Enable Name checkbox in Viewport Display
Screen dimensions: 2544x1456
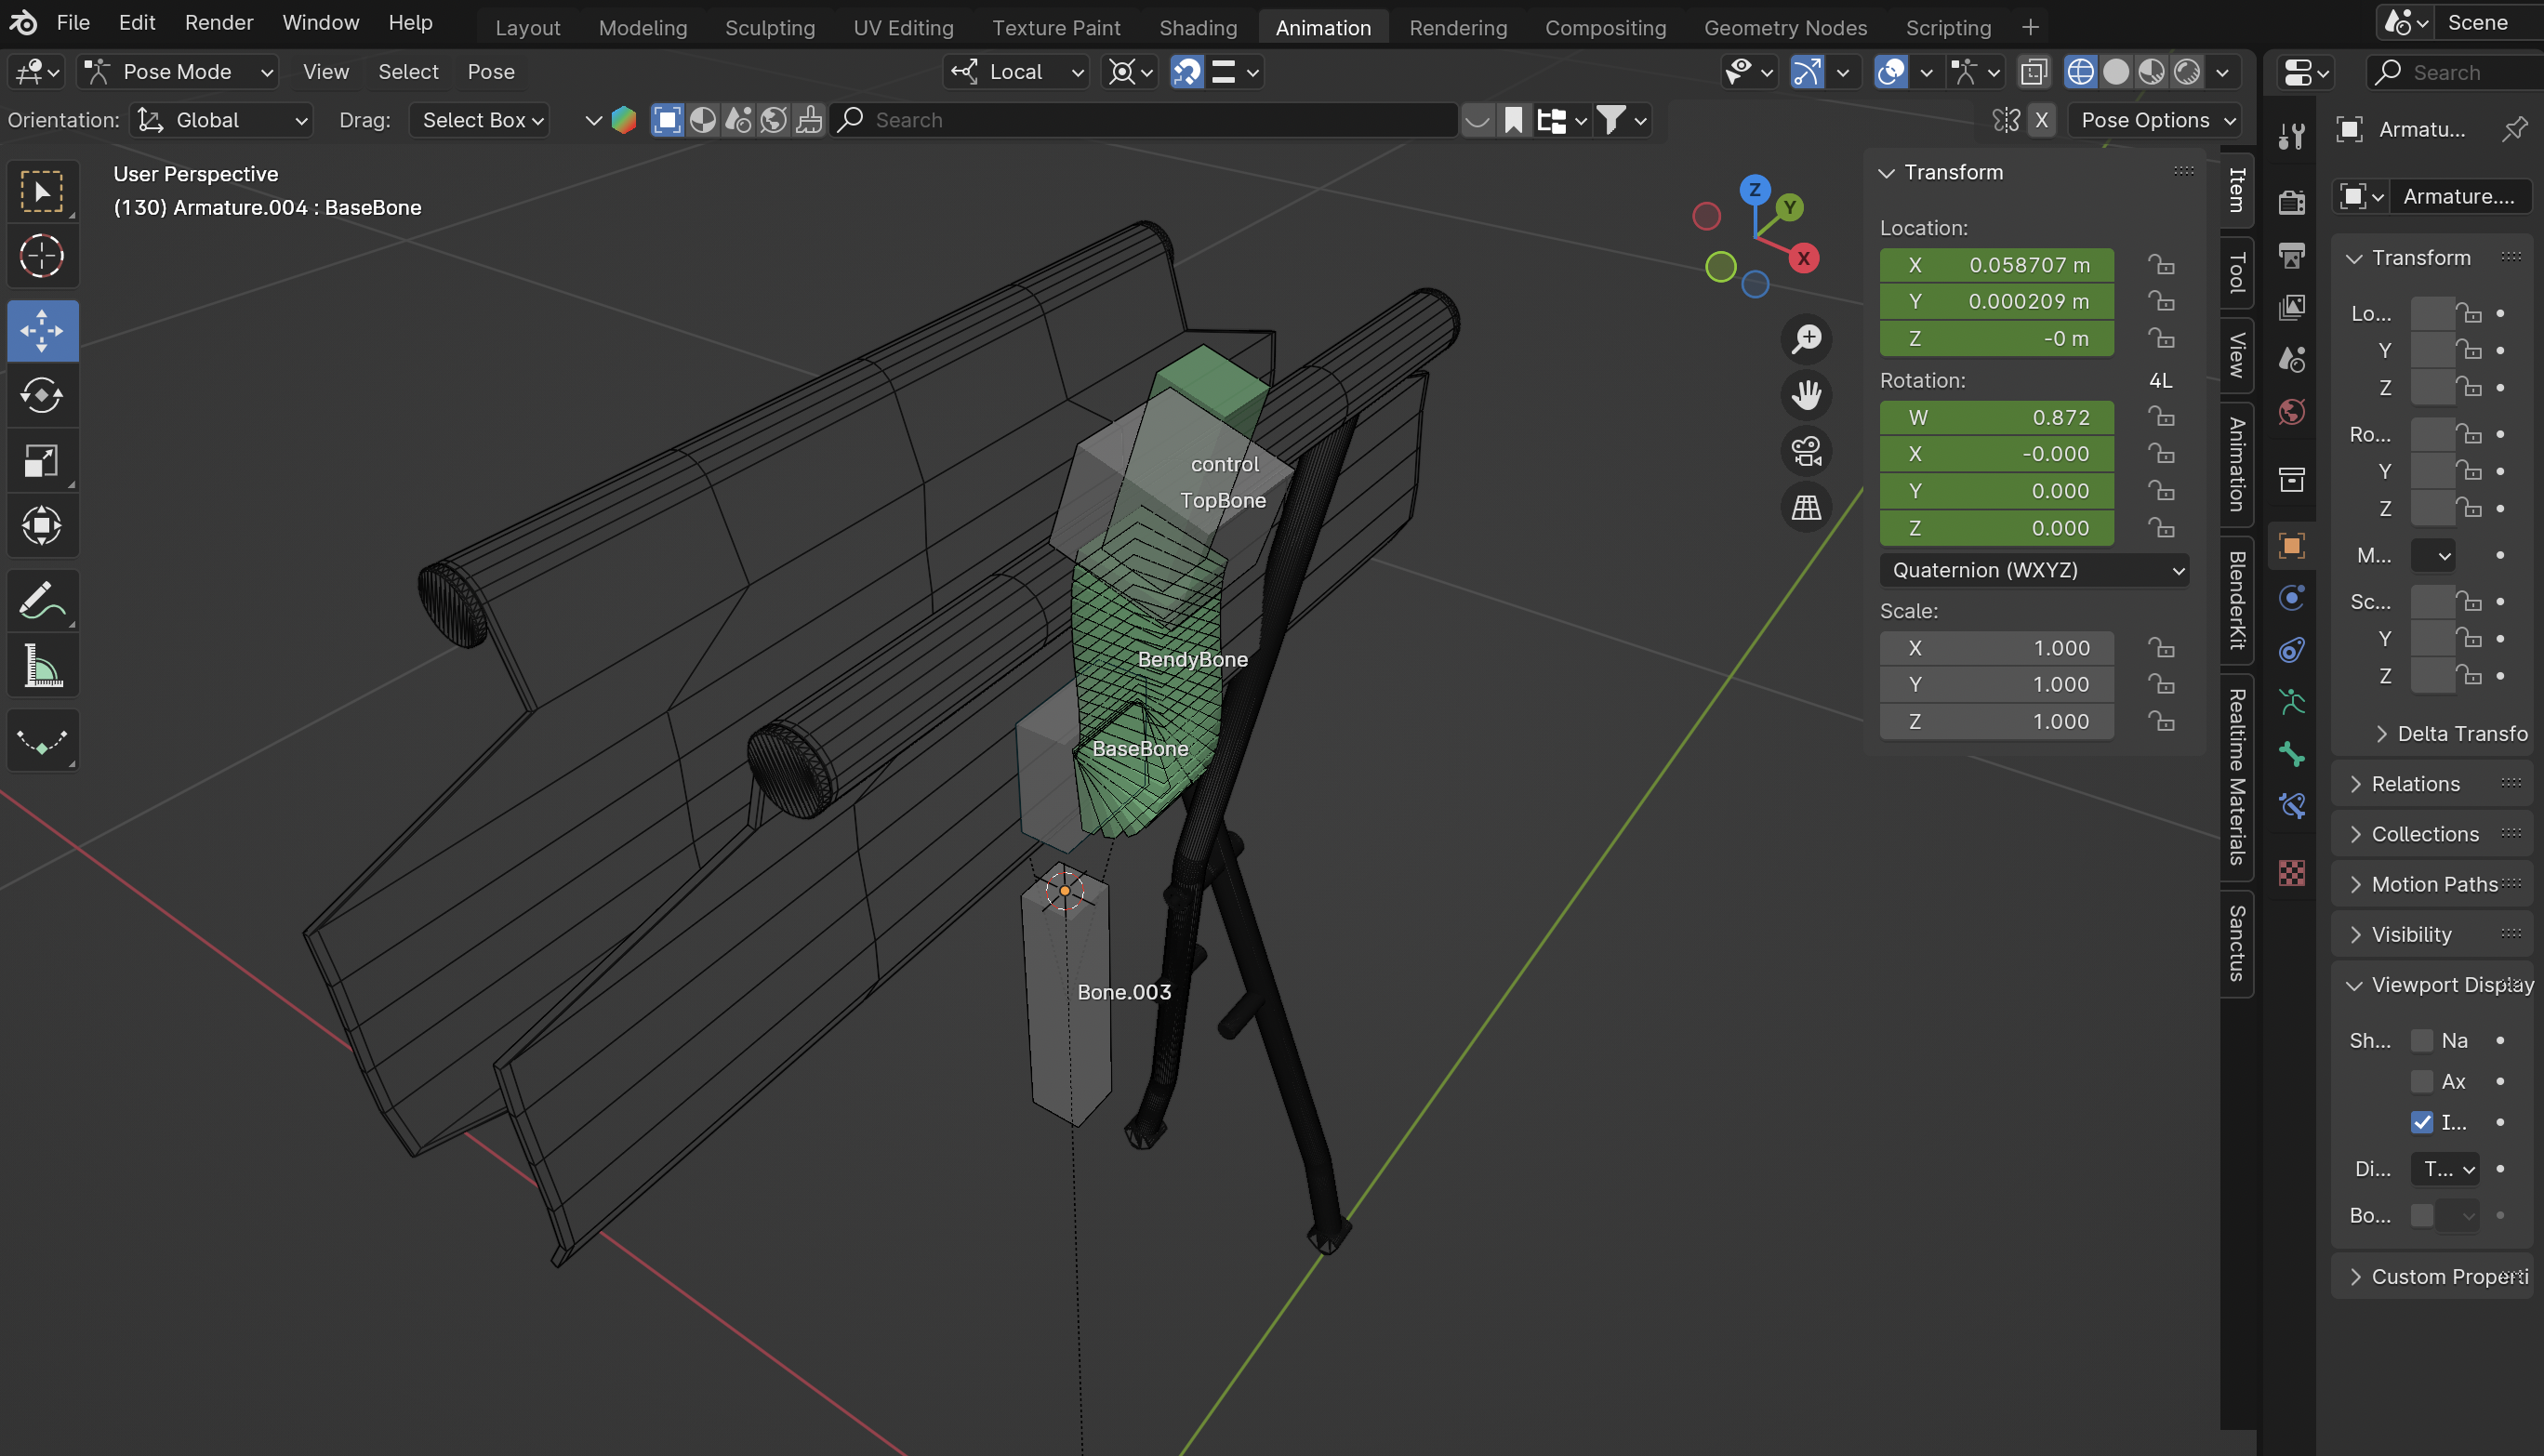pos(2421,1040)
